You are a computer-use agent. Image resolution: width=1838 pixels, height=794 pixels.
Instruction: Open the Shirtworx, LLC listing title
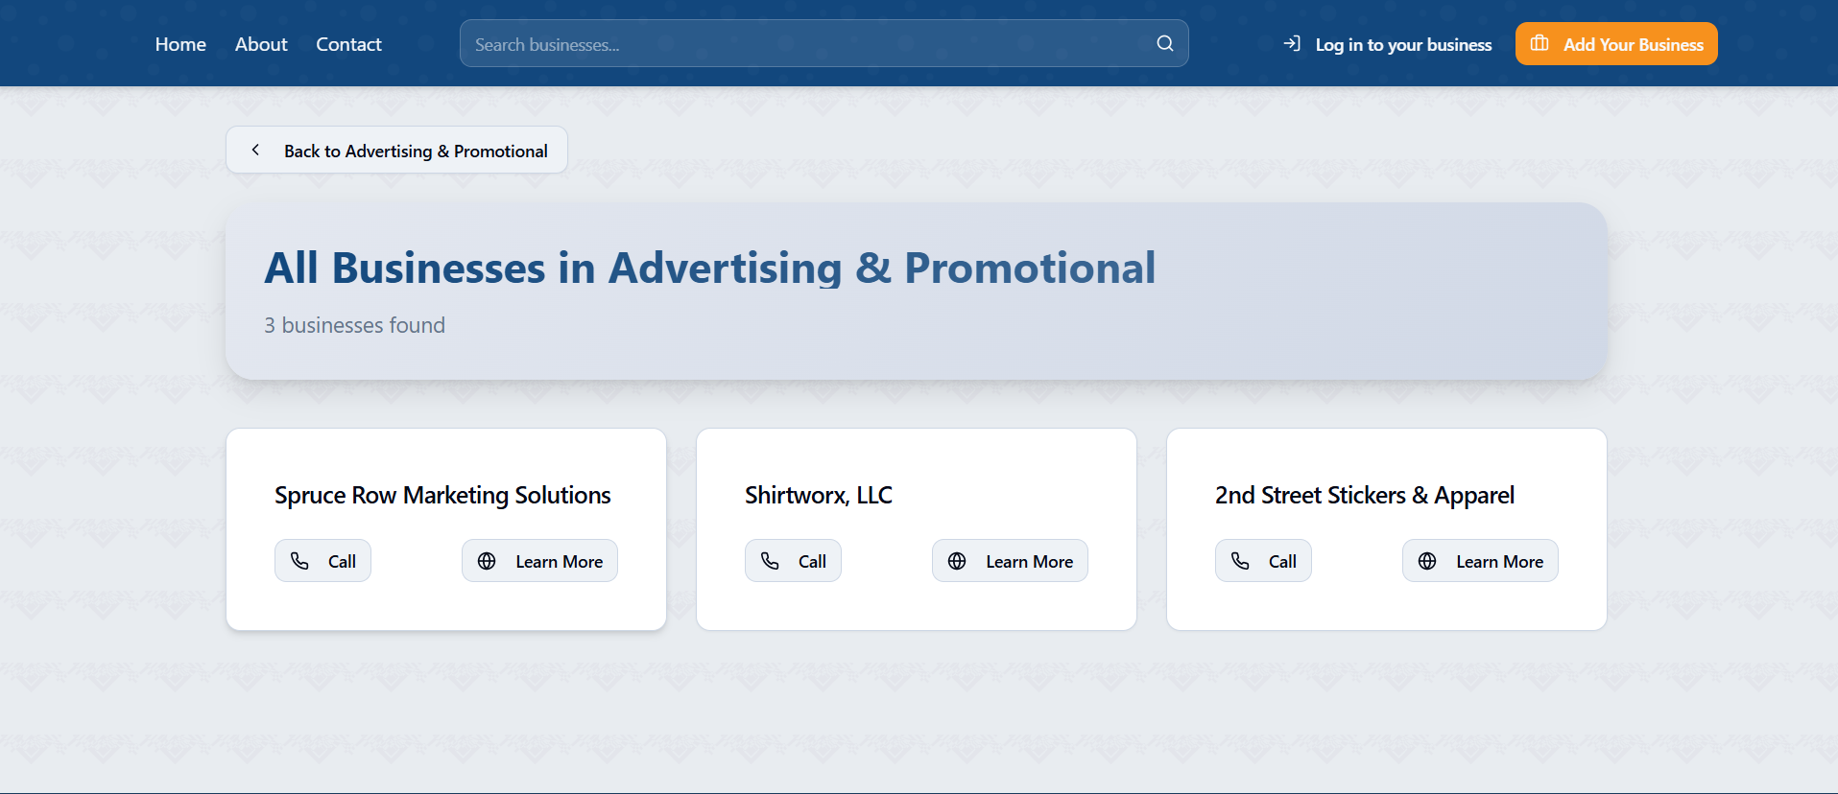[818, 495]
